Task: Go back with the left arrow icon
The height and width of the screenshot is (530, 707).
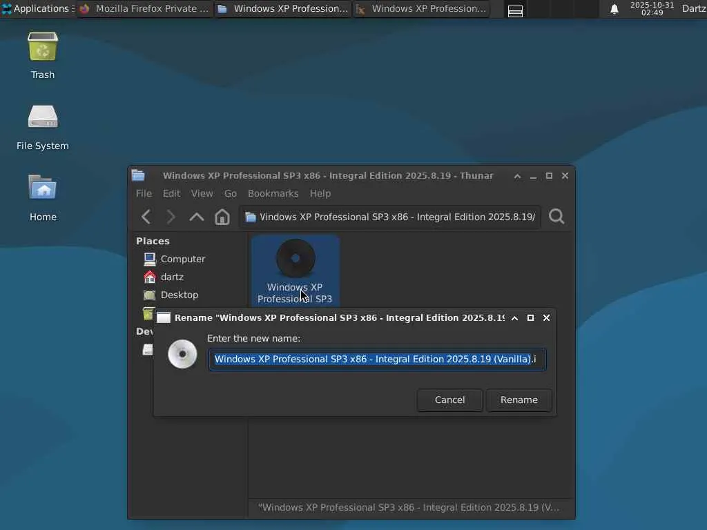Action: tap(146, 217)
